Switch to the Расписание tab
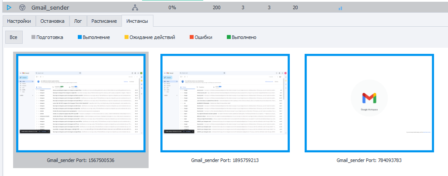 click(x=104, y=21)
